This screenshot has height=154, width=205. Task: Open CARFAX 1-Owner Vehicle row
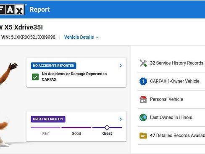click(x=171, y=81)
